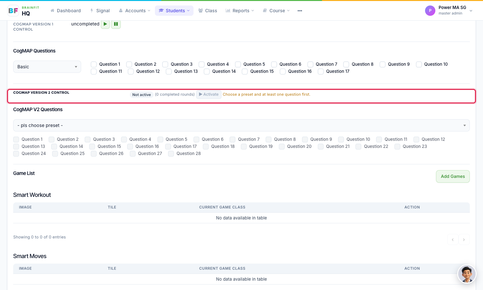Go to next page in Smart Workout table
Screen dimensions: 483x290
coord(464,239)
